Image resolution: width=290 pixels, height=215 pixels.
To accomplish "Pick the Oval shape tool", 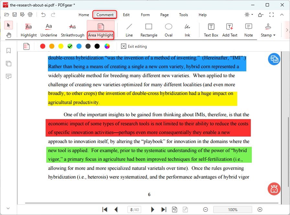I will [169, 30].
